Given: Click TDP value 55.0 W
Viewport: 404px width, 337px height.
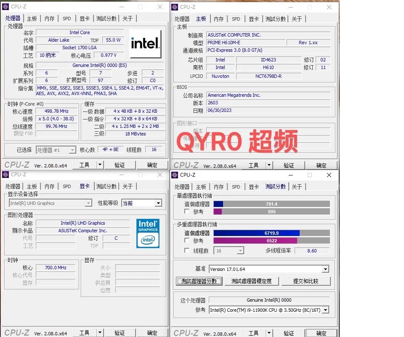Looking at the screenshot, I should coord(113,40).
